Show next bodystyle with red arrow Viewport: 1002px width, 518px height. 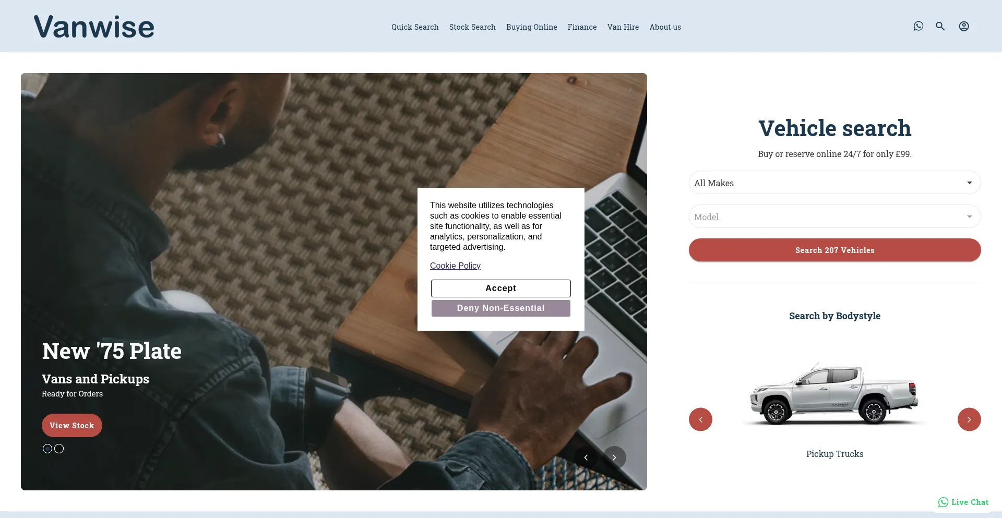969,419
